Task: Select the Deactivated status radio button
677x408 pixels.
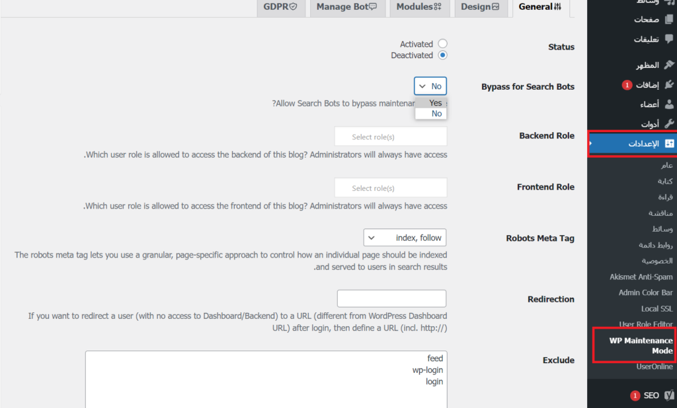Action: click(442, 55)
